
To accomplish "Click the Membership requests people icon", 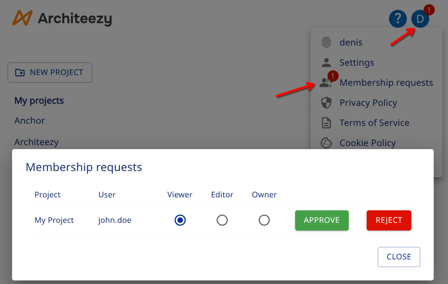I will [x=326, y=83].
